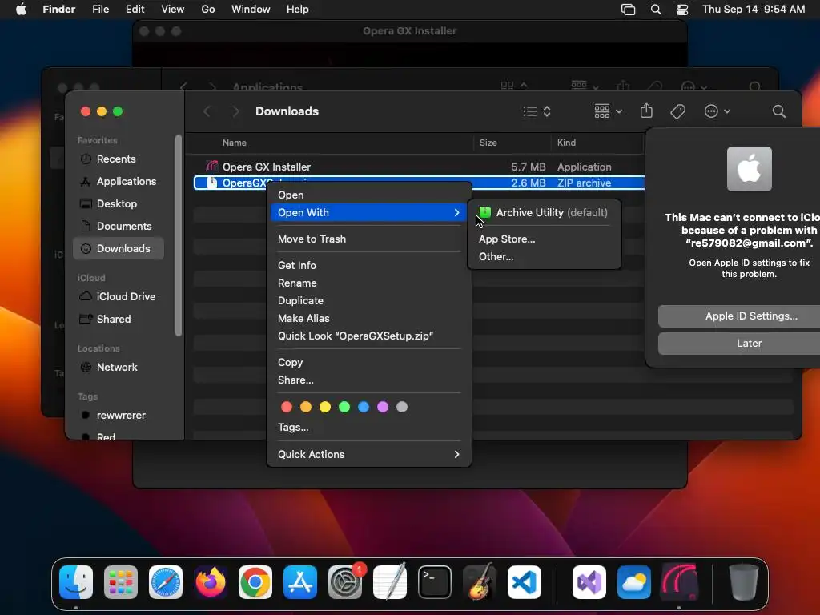Click the Share toolbar icon in Downloads window

(646, 111)
